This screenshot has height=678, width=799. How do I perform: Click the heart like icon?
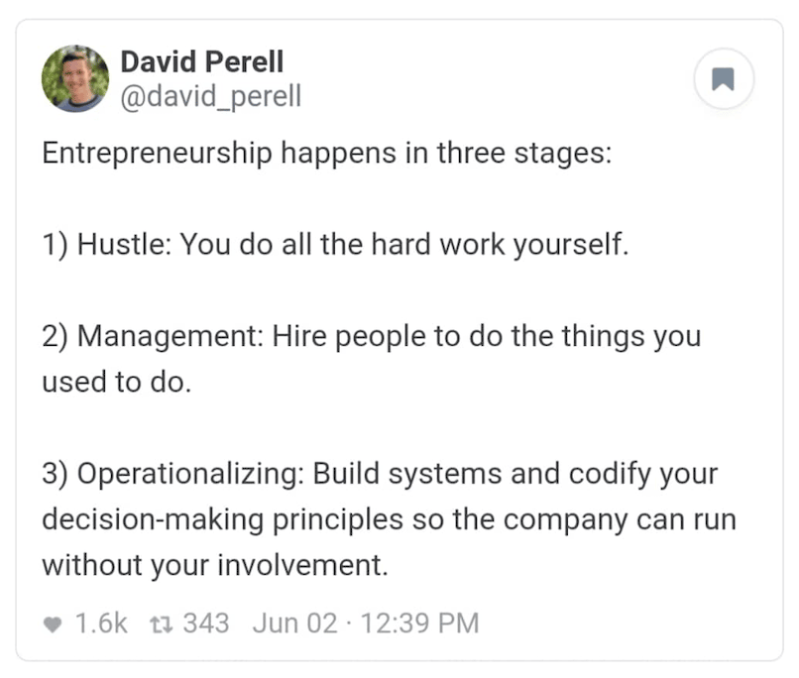[53, 624]
